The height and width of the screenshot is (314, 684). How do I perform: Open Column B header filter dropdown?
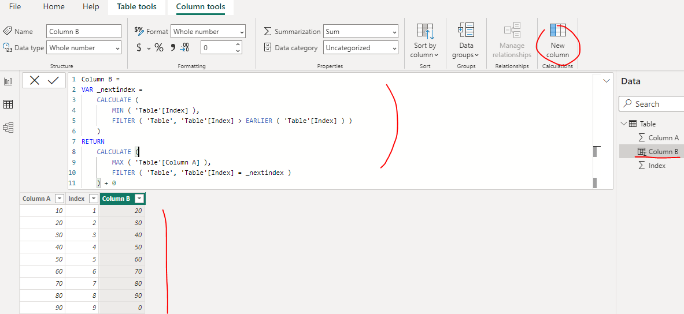139,199
